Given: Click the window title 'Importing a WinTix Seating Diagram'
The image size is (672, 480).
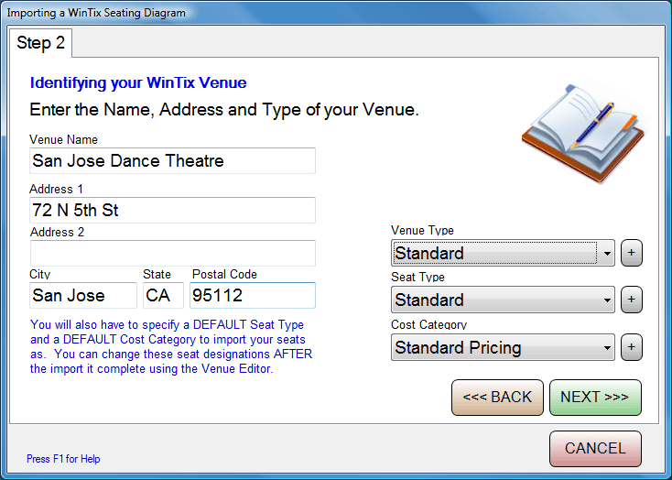Looking at the screenshot, I should (x=96, y=13).
